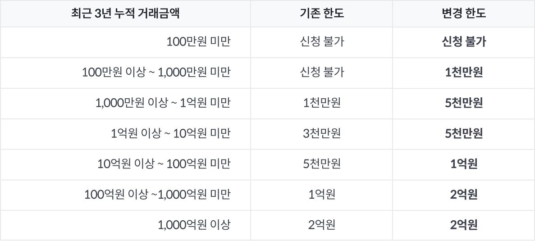Click 기존 한도 '1억원' cell
535x241 pixels.
click(x=322, y=195)
